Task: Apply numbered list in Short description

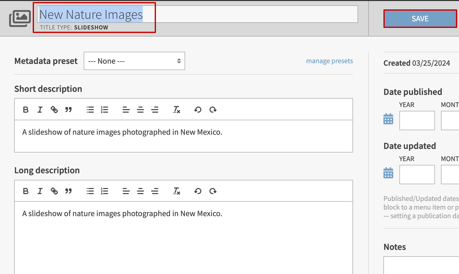Action: [104, 110]
